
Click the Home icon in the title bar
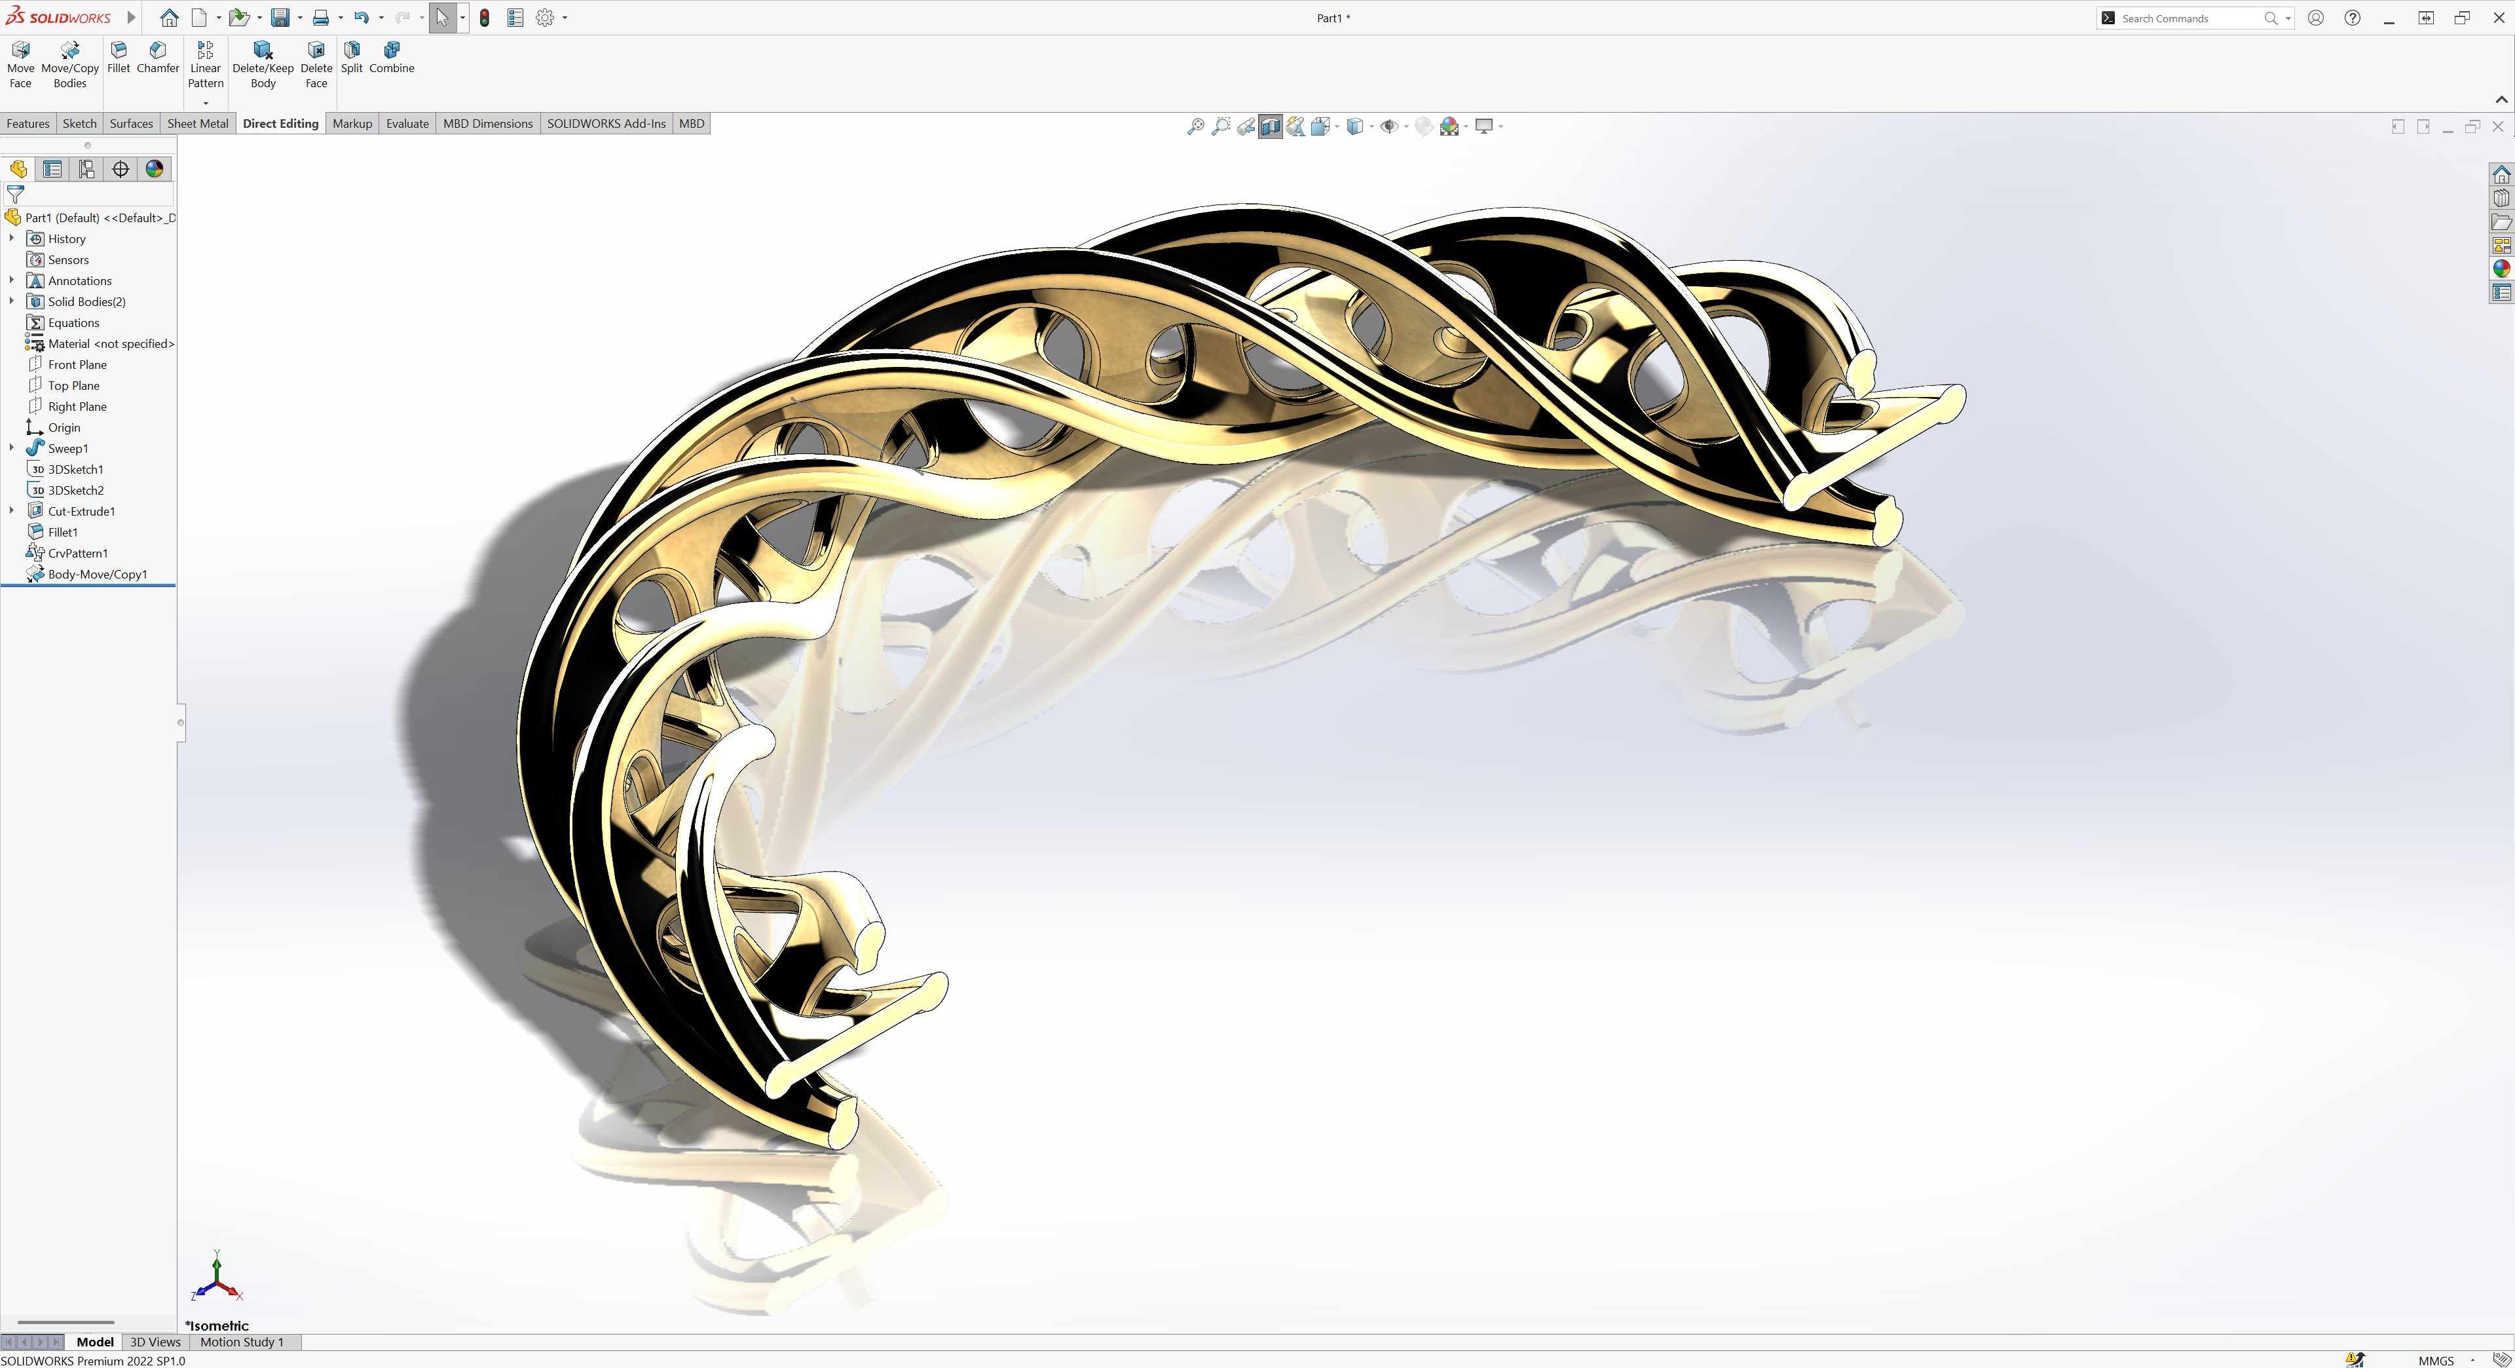pos(169,18)
